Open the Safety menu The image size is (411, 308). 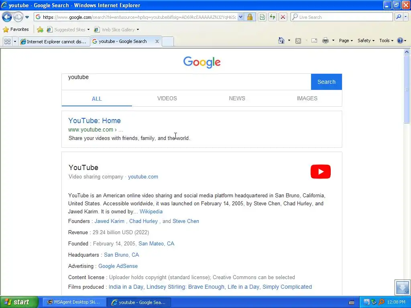[366, 41]
